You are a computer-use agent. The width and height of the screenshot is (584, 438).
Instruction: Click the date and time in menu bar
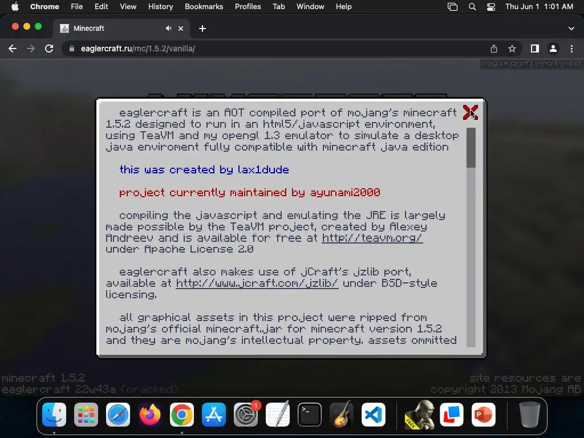pyautogui.click(x=539, y=7)
